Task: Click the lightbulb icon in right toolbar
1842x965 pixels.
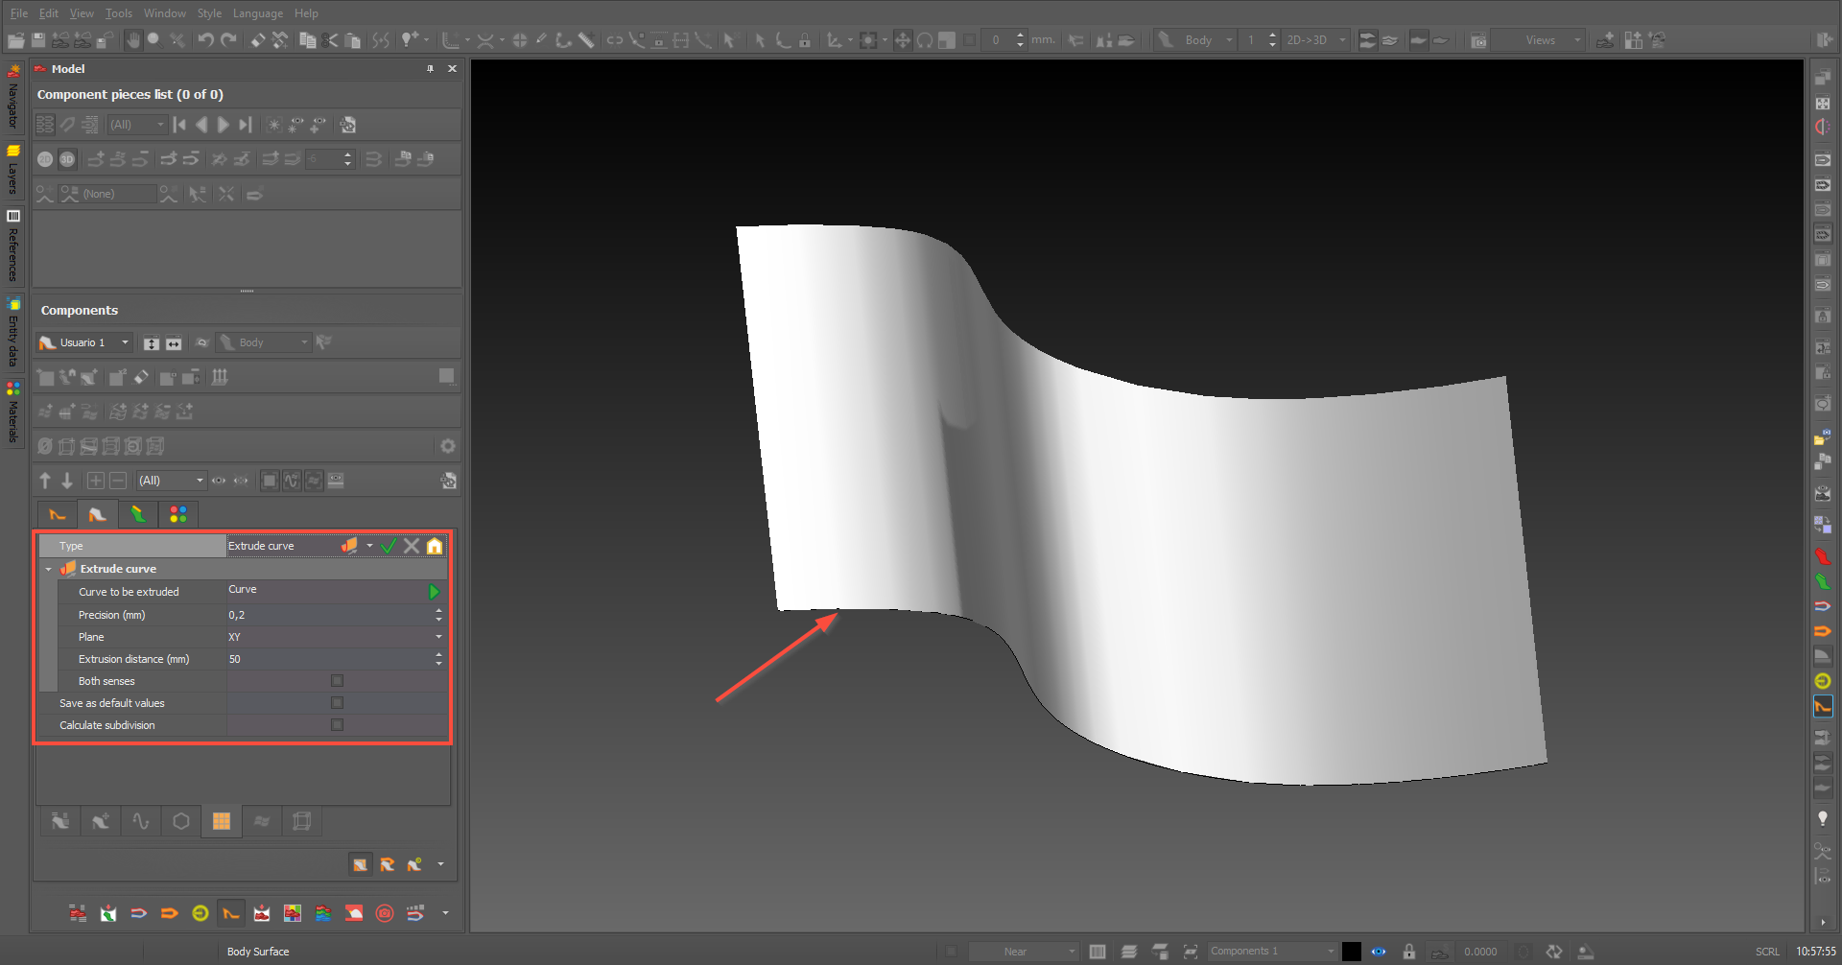Action: coord(1823,818)
